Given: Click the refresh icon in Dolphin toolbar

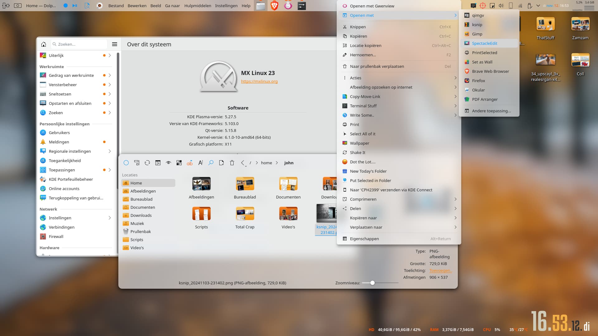Looking at the screenshot, I should (147, 163).
